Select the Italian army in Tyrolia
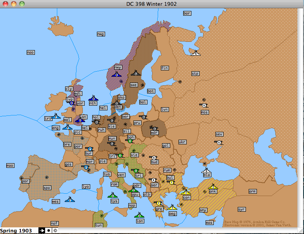The height and width of the screenshot is (234, 304). pyautogui.click(x=120, y=155)
